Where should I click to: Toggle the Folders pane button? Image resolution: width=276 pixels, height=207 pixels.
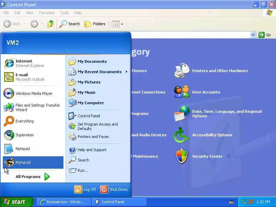point(95,24)
